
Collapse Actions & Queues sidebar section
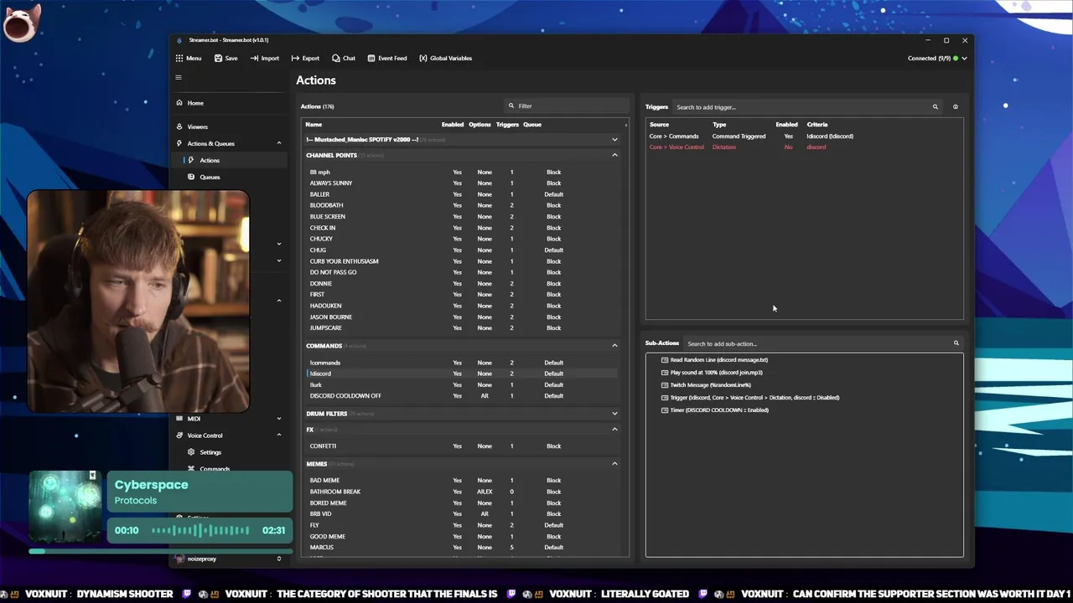coord(279,143)
